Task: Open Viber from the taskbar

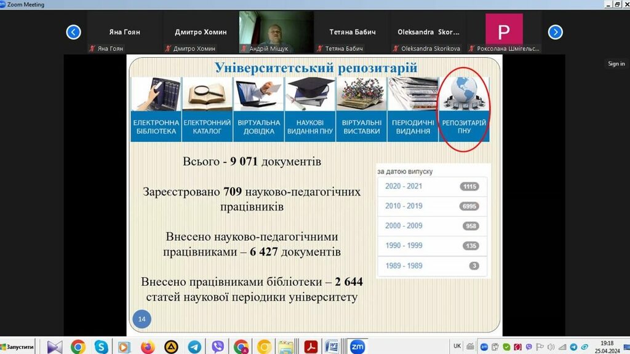Action: click(218, 347)
